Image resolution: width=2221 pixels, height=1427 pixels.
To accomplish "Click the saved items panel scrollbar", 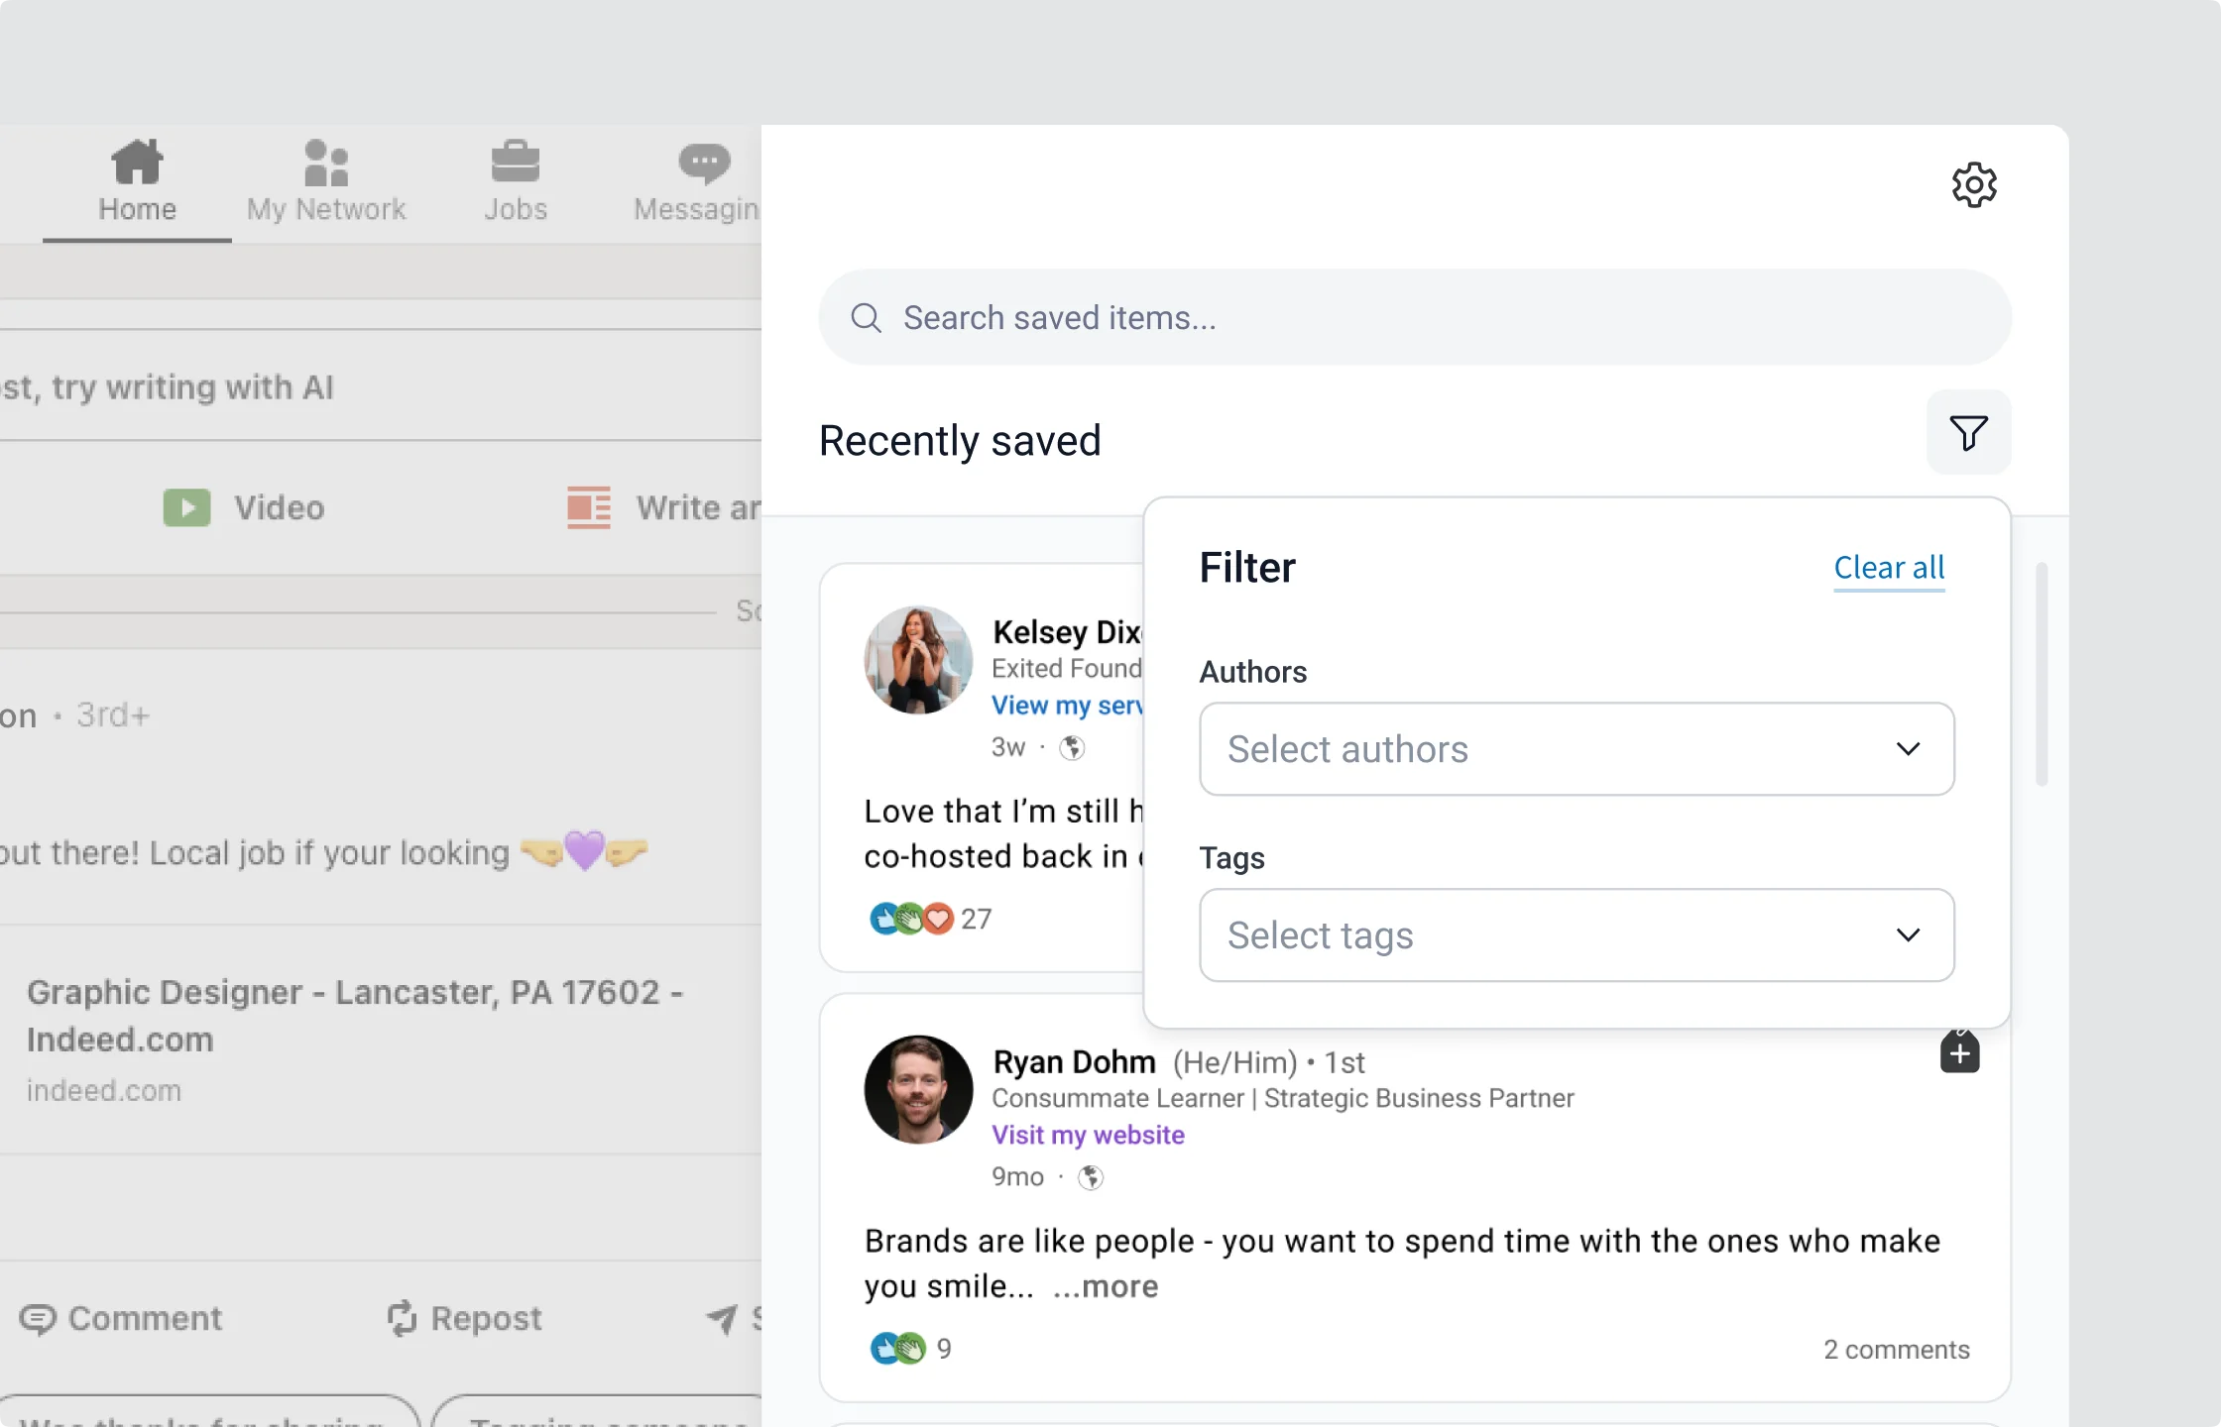I will pos(2042,675).
